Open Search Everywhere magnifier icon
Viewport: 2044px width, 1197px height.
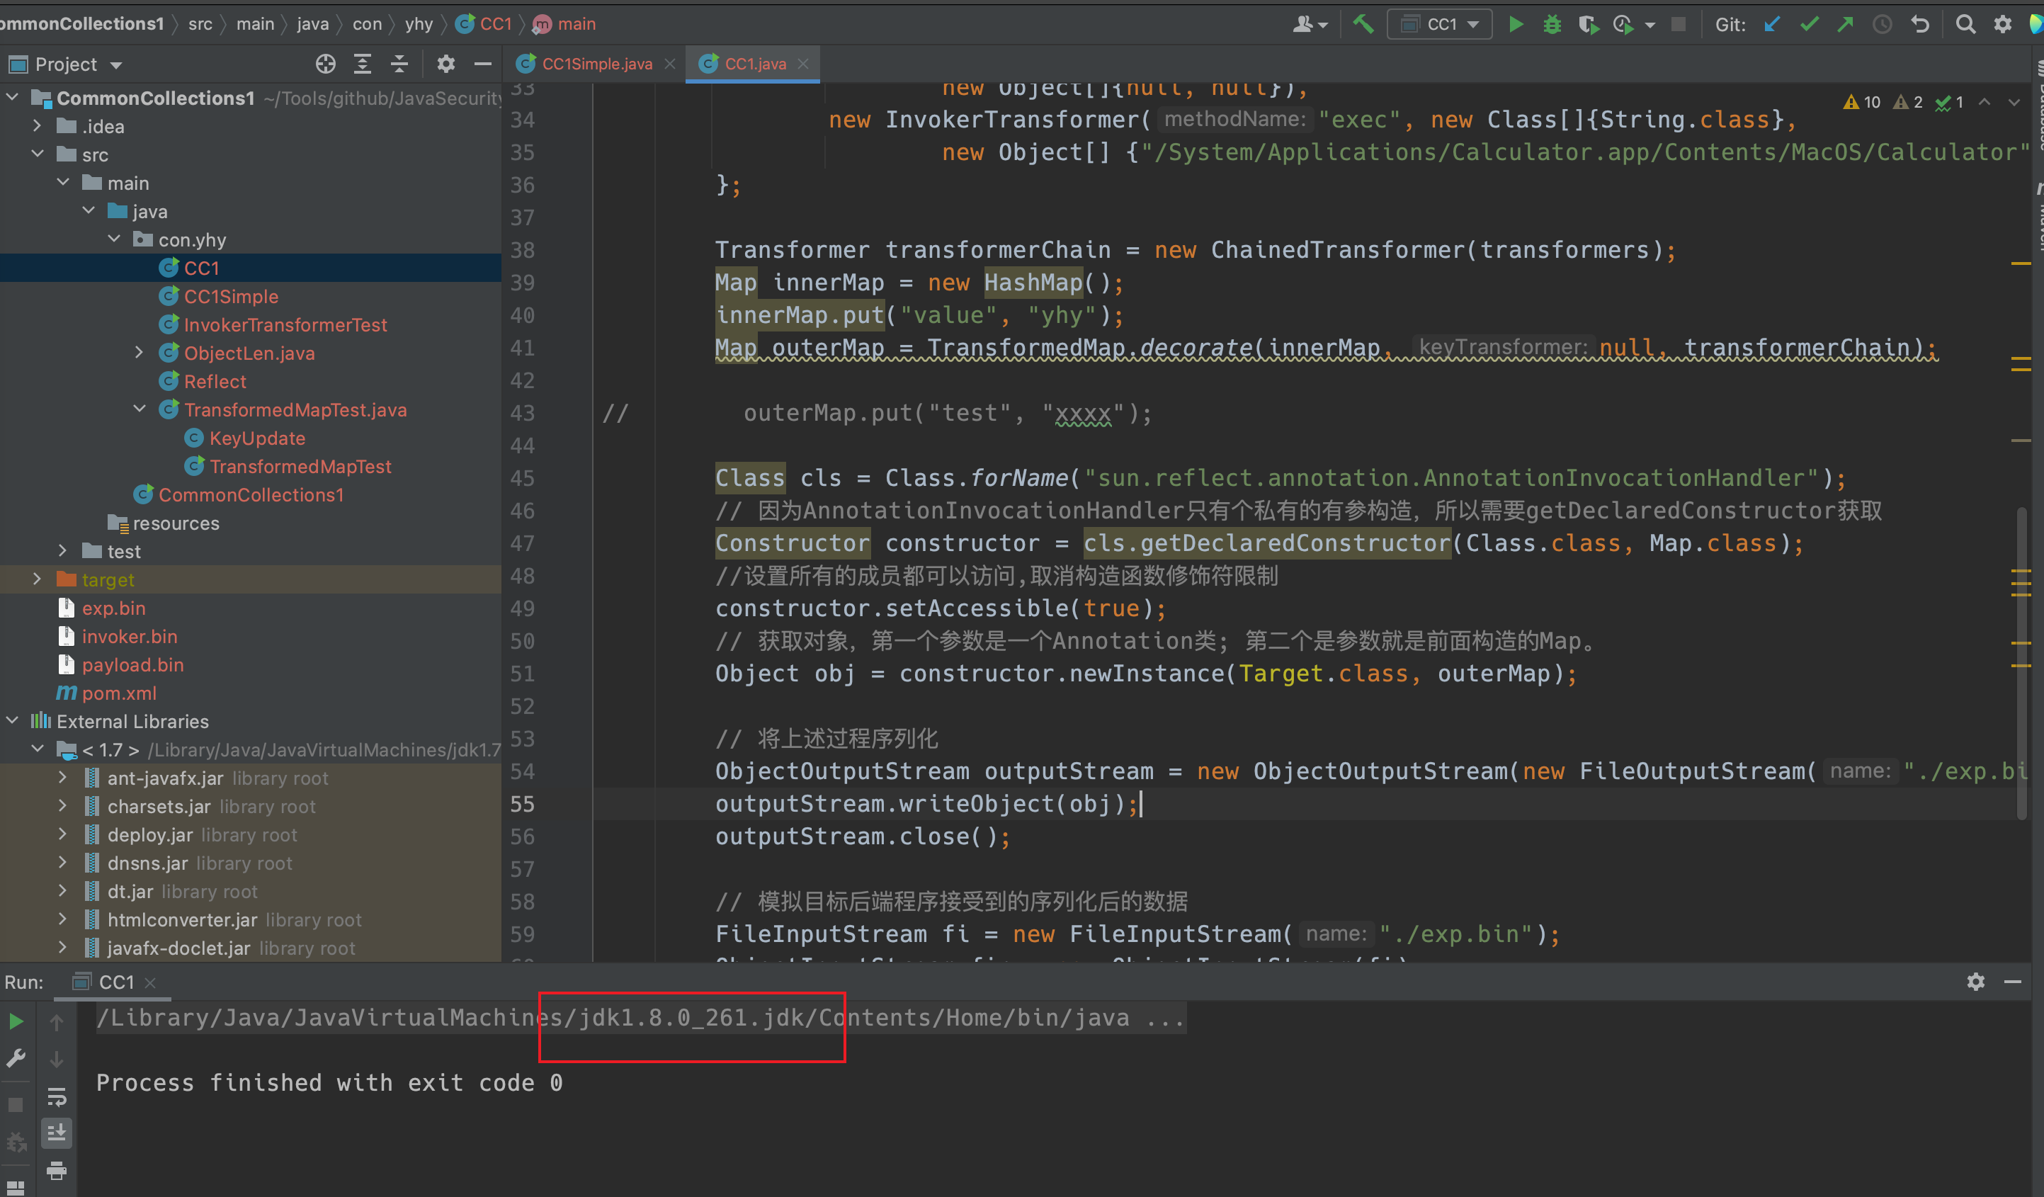pyautogui.click(x=1965, y=24)
